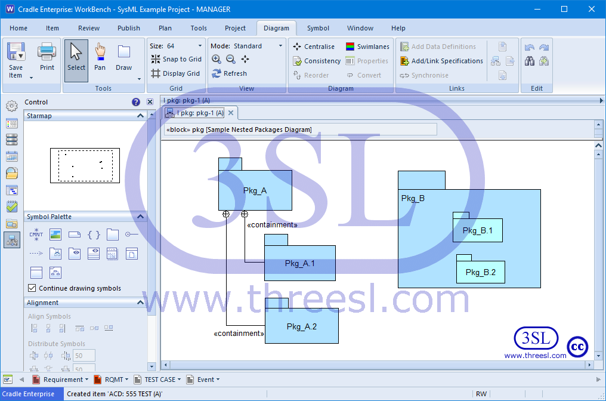Zoom in with the magnifier plus icon
606x401 pixels.
pyautogui.click(x=217, y=59)
